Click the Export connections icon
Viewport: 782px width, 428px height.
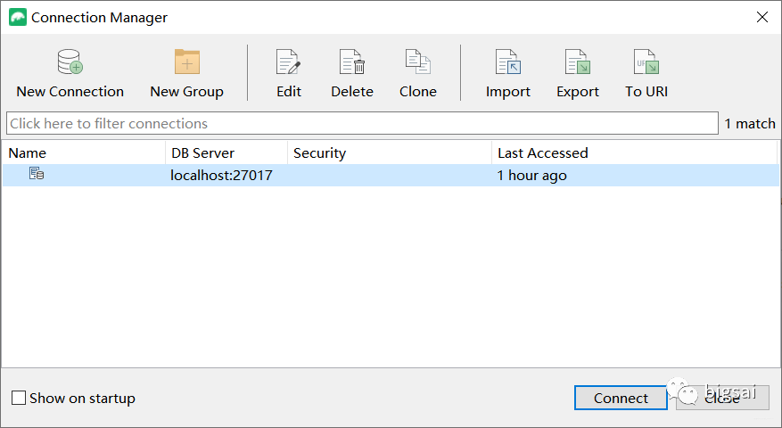[x=578, y=62]
